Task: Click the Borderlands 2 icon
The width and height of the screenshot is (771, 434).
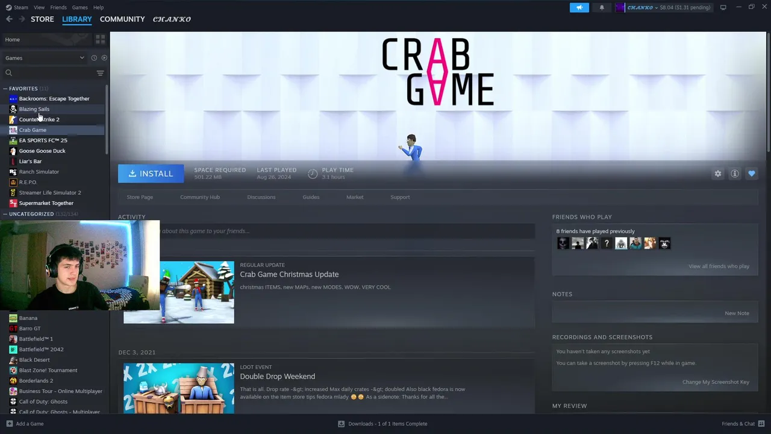Action: coord(13,381)
